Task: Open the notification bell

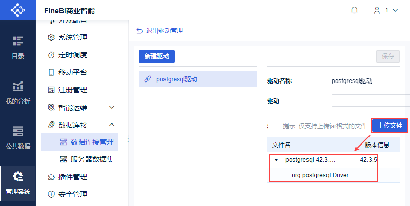Action: click(x=354, y=10)
